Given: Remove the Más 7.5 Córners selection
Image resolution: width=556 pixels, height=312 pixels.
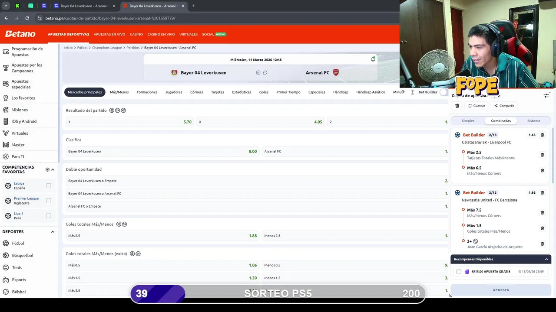Looking at the screenshot, I should pos(542,212).
